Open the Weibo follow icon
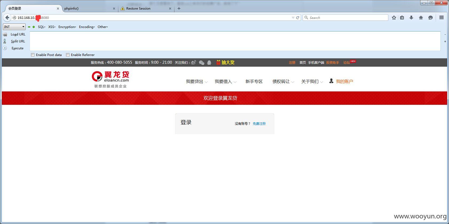The width and height of the screenshot is (449, 224). tap(193, 62)
